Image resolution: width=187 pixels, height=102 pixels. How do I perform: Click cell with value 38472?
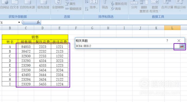click(x=26, y=51)
